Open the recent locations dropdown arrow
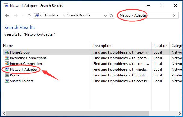Image resolution: width=183 pixels, height=117 pixels. coord(23,15)
